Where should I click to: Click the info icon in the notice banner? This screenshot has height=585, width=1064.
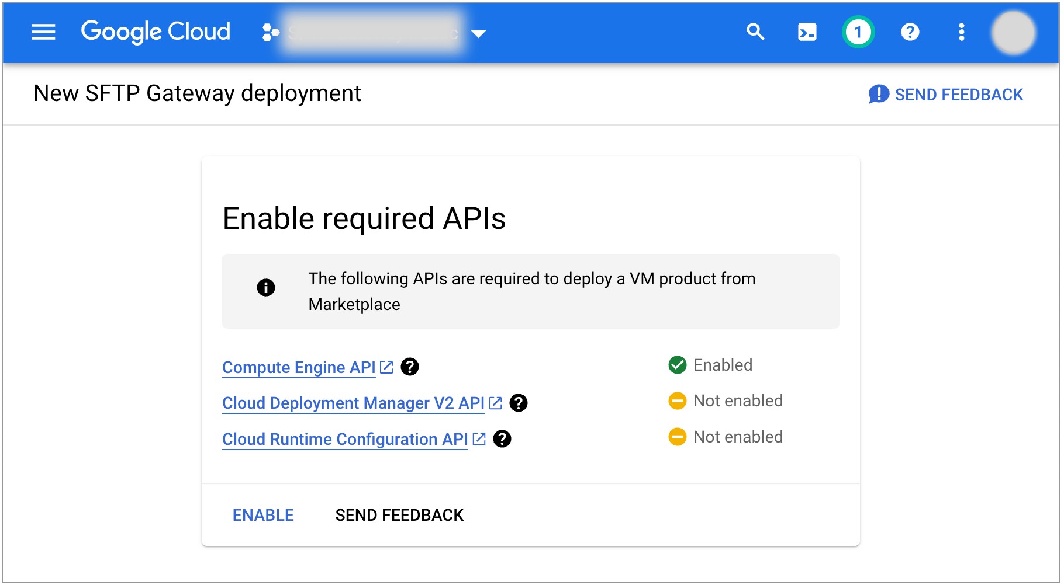[x=266, y=287]
